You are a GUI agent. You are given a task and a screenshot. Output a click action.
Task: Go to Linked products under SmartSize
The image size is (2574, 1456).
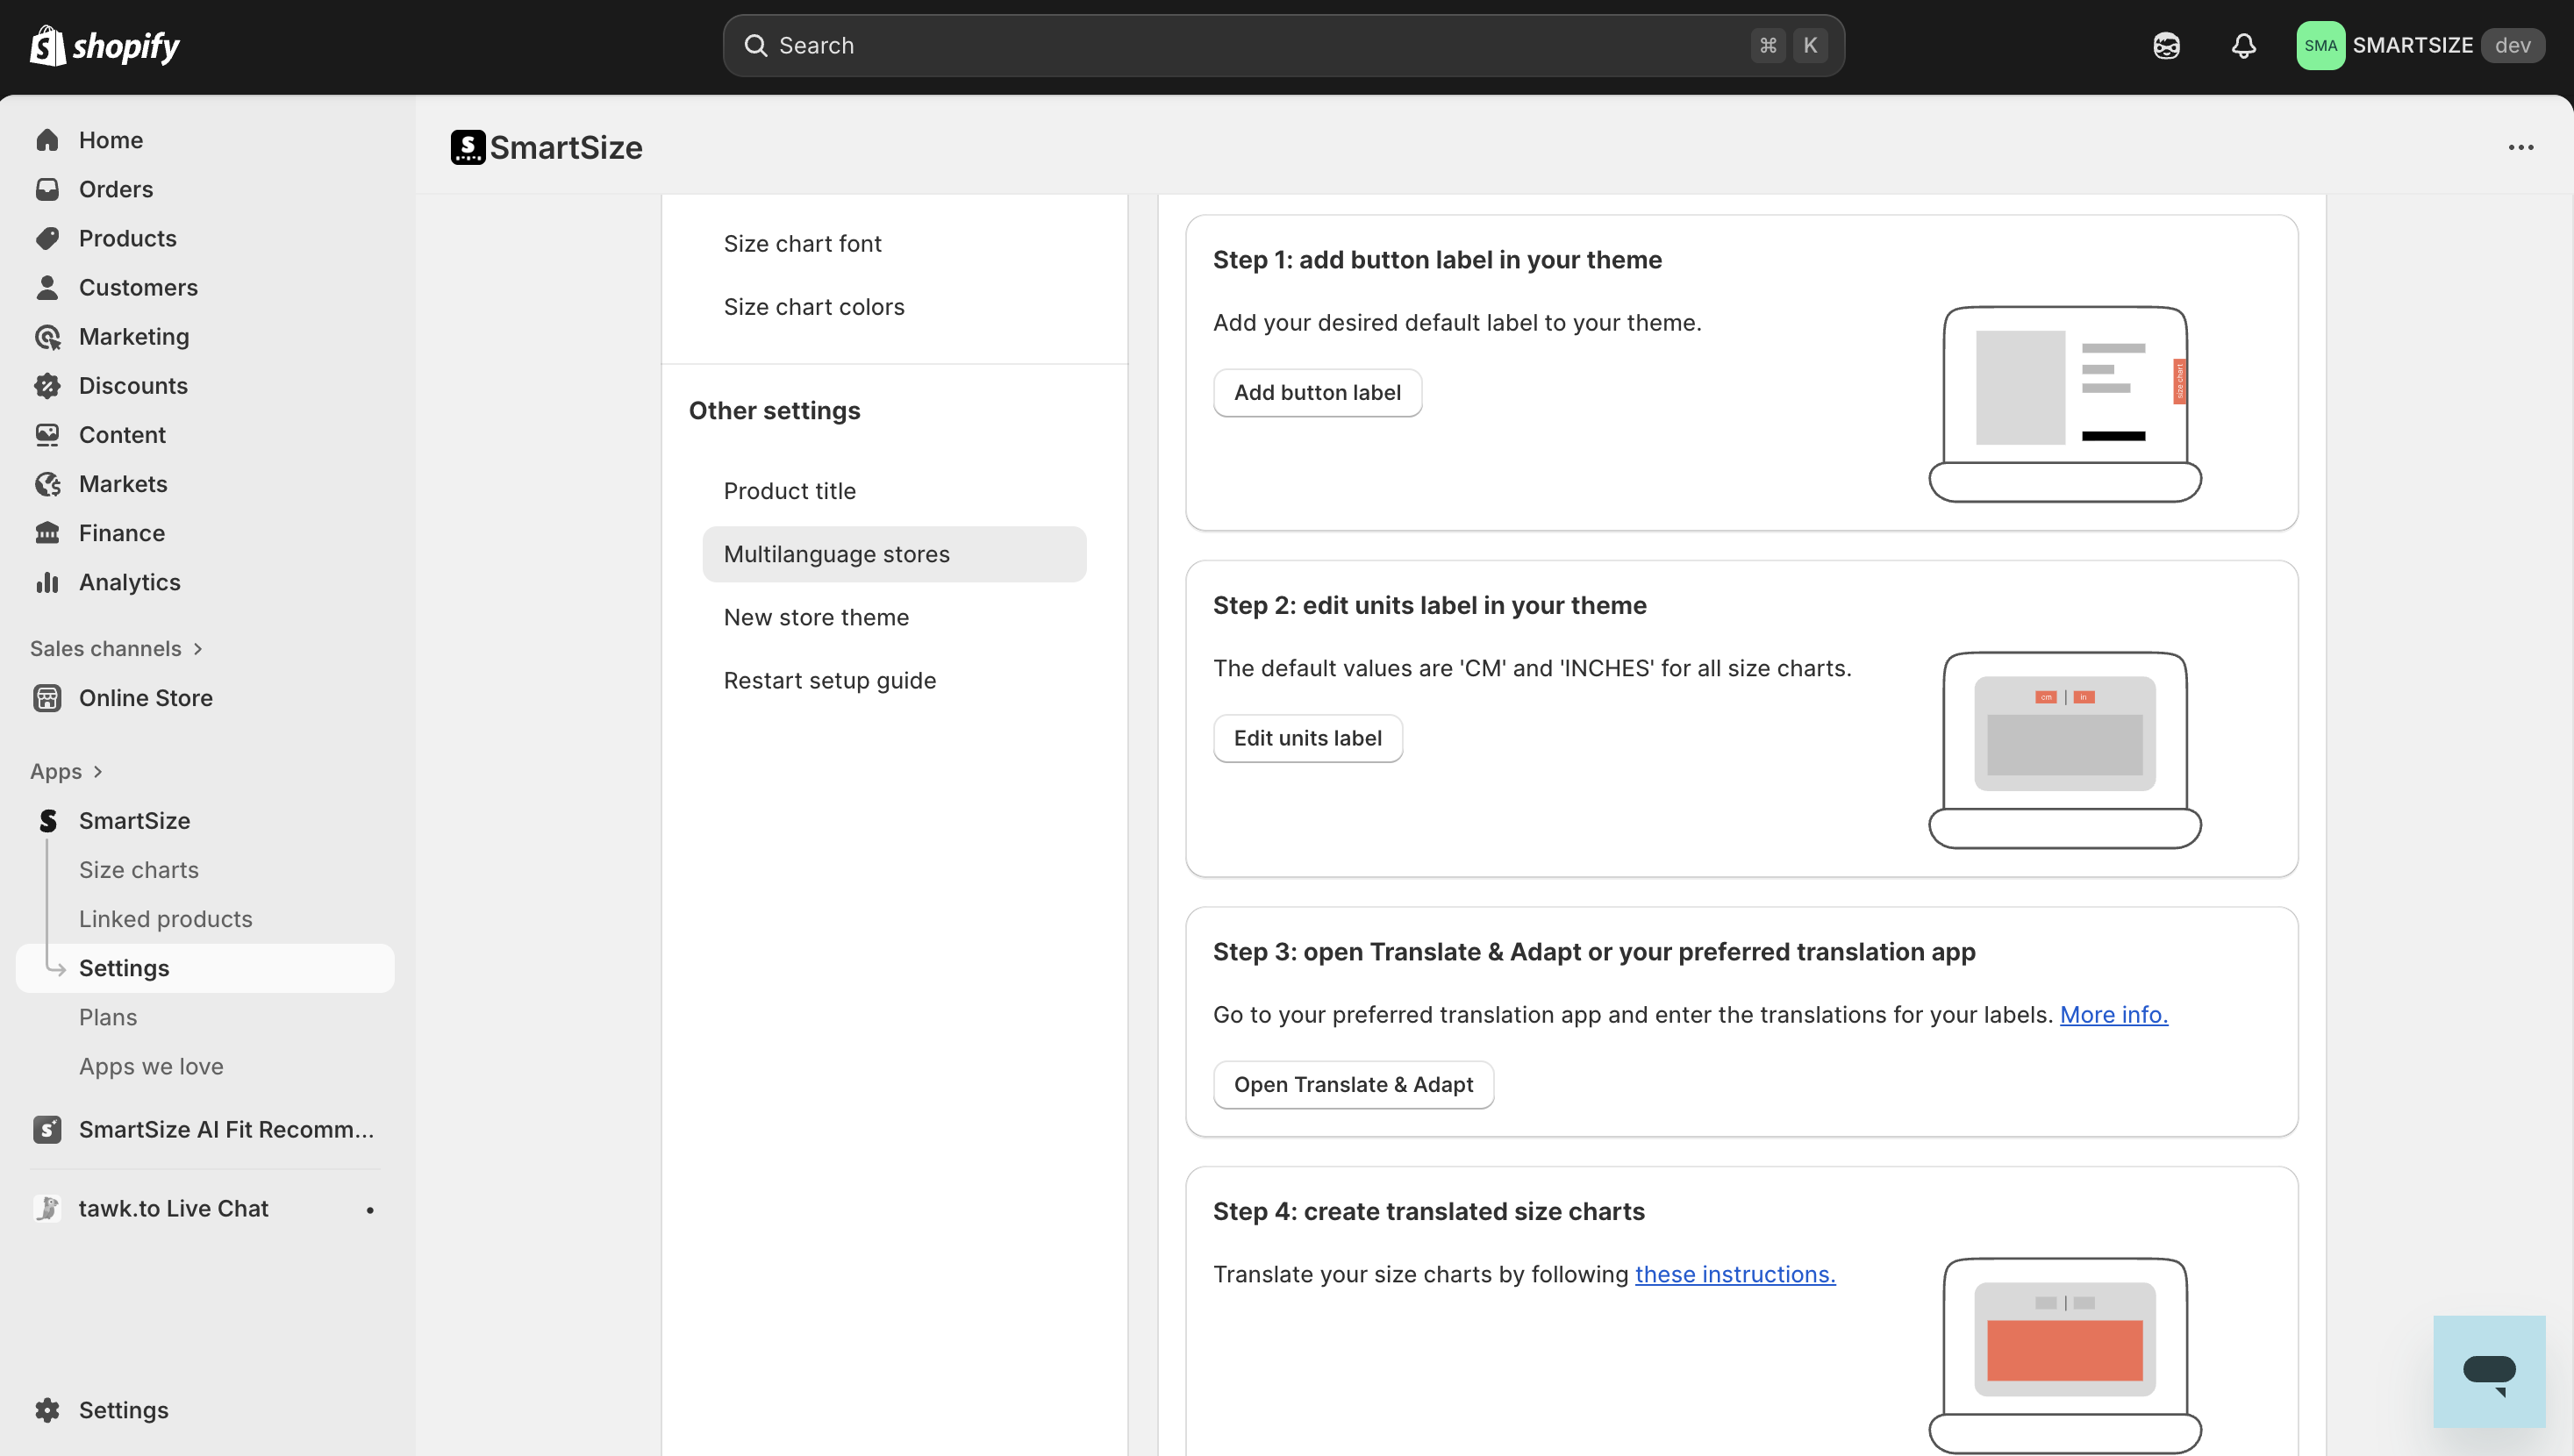tap(165, 919)
